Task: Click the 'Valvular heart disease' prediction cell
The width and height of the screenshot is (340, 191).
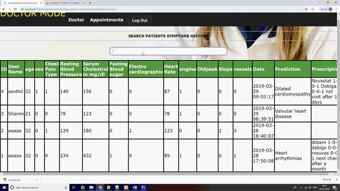Action: pyautogui.click(x=293, y=114)
